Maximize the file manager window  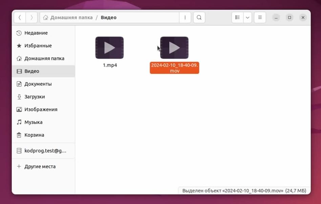tap(290, 18)
